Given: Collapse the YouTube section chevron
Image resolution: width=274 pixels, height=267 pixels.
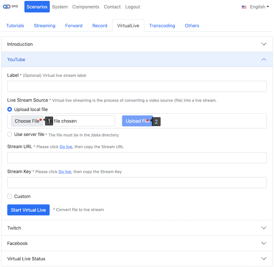Looking at the screenshot, I should pyautogui.click(x=264, y=60).
